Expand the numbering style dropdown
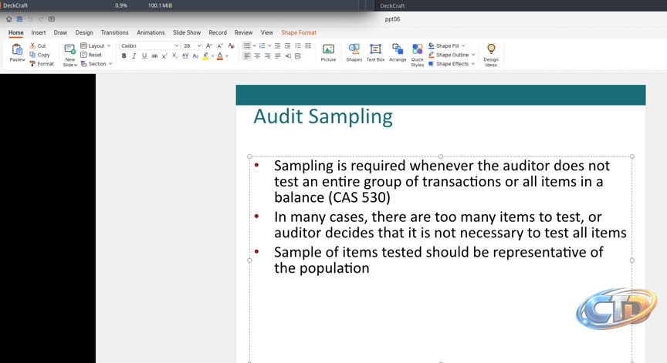This screenshot has height=363, width=667. point(269,45)
